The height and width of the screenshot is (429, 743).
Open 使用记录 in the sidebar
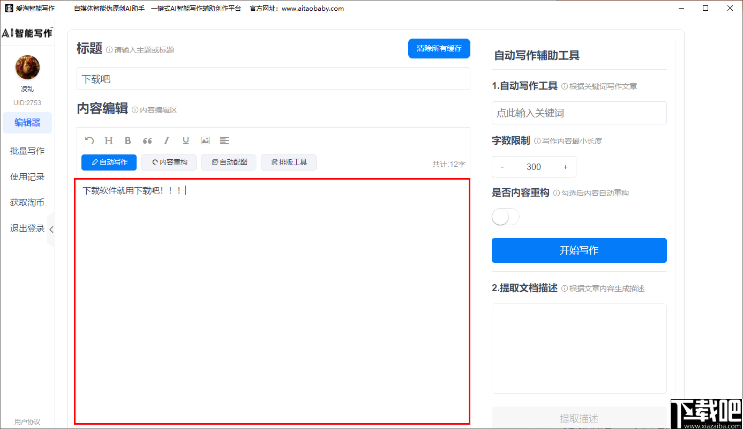coord(27,176)
